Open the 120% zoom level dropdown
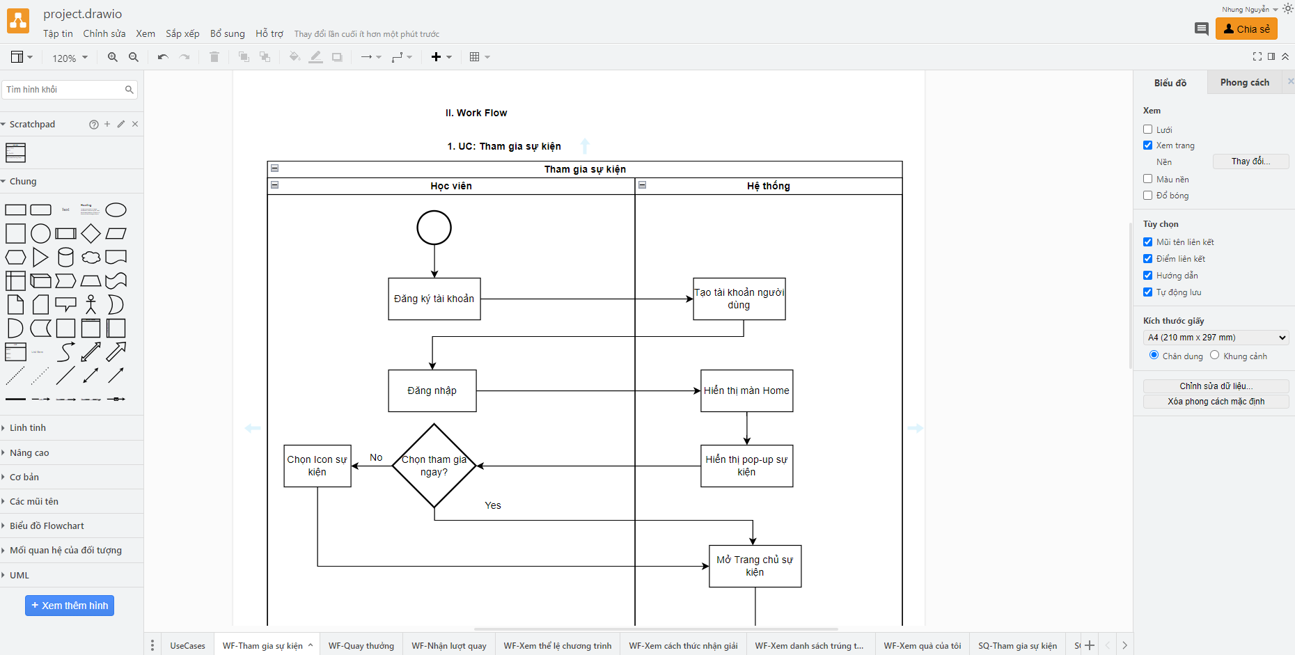The width and height of the screenshot is (1295, 655). pos(70,58)
